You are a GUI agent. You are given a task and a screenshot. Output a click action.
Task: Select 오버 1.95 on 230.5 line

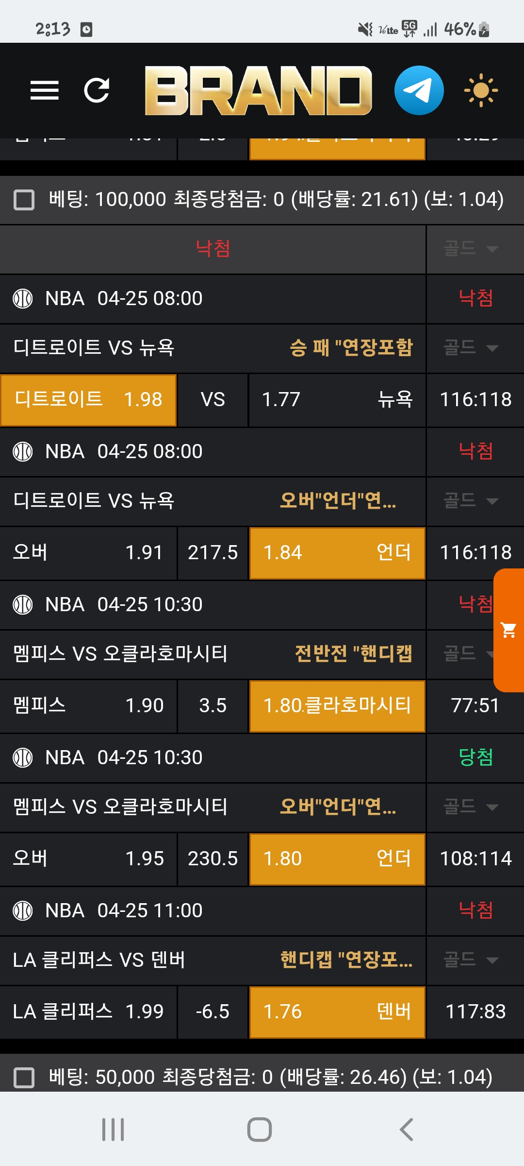coord(88,859)
